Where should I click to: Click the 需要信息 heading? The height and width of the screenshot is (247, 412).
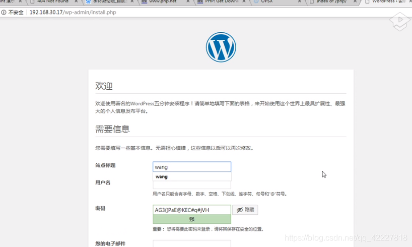pos(112,129)
